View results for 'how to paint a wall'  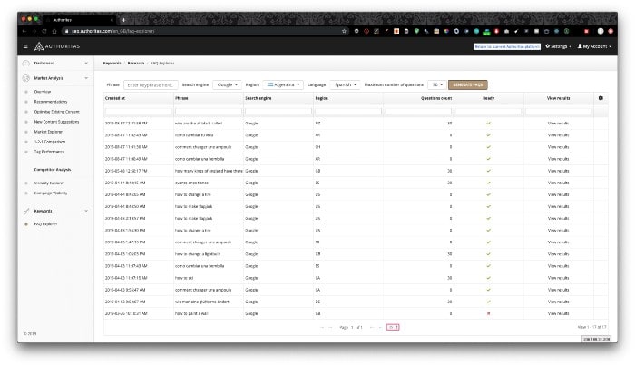pos(558,313)
